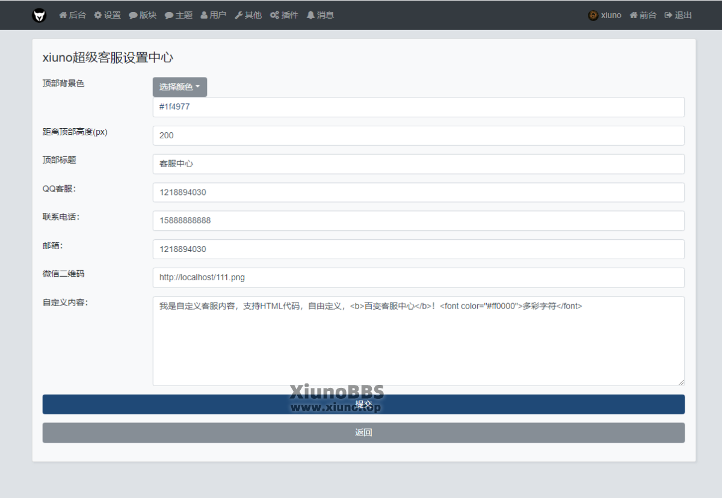Image resolution: width=722 pixels, height=498 pixels.
Task: Open the 插件 plugins menu
Action: coord(284,15)
